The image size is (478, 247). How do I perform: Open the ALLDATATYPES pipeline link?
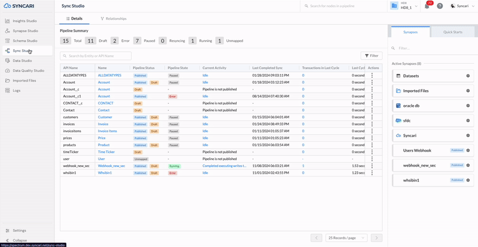[109, 75]
